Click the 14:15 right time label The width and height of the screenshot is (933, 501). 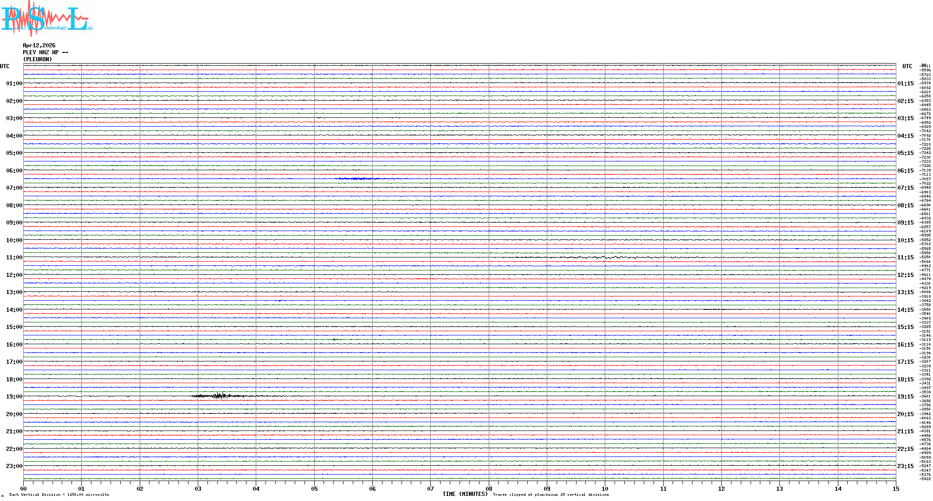[x=905, y=310]
